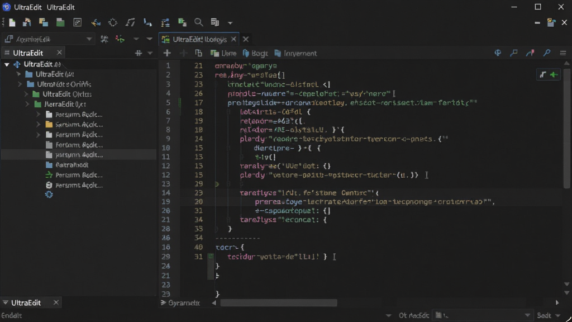Click the blue downward arrow toolbar icon

[147, 22]
